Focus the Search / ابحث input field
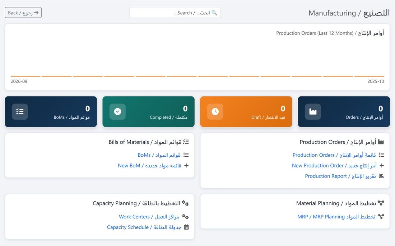395x246 pixels. click(175, 13)
